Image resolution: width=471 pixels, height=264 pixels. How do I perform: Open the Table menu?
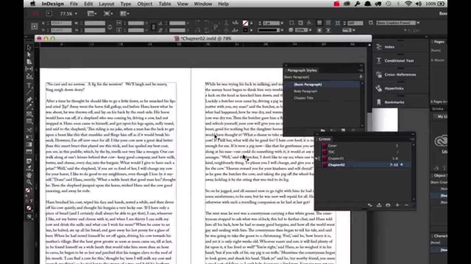click(164, 4)
